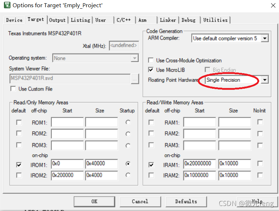
Task: Click IRAM1 Size field 0x10000
Action: (235, 164)
